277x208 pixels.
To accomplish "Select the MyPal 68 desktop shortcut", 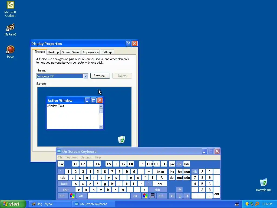I will 10,30.
